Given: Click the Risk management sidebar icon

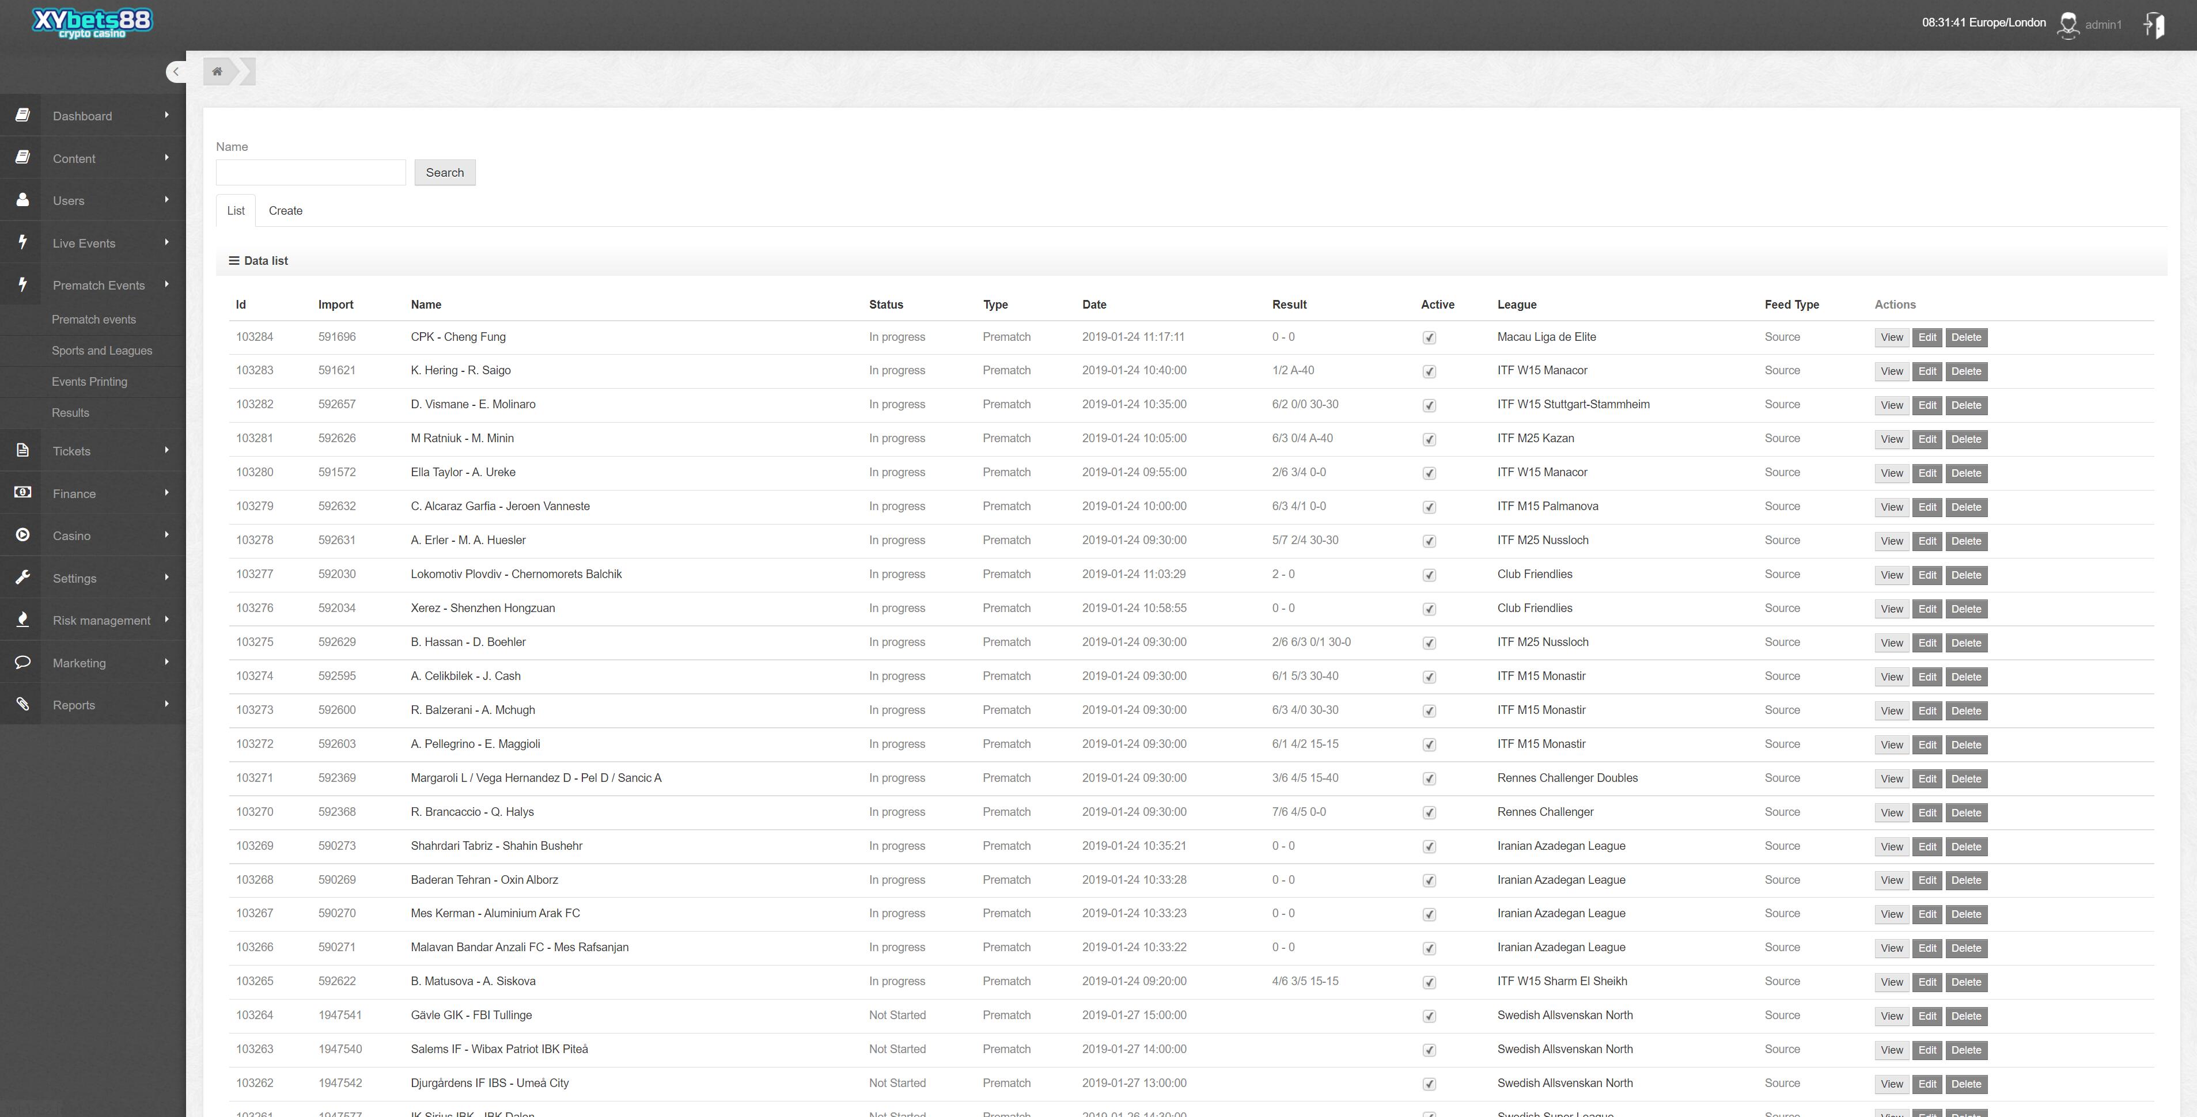Looking at the screenshot, I should pos(21,620).
